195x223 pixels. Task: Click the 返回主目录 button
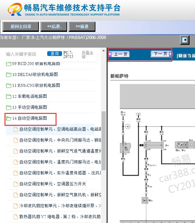pyautogui.click(x=21, y=27)
